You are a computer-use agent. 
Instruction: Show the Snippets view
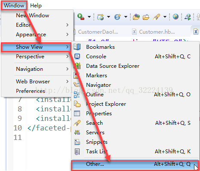tap(135, 142)
